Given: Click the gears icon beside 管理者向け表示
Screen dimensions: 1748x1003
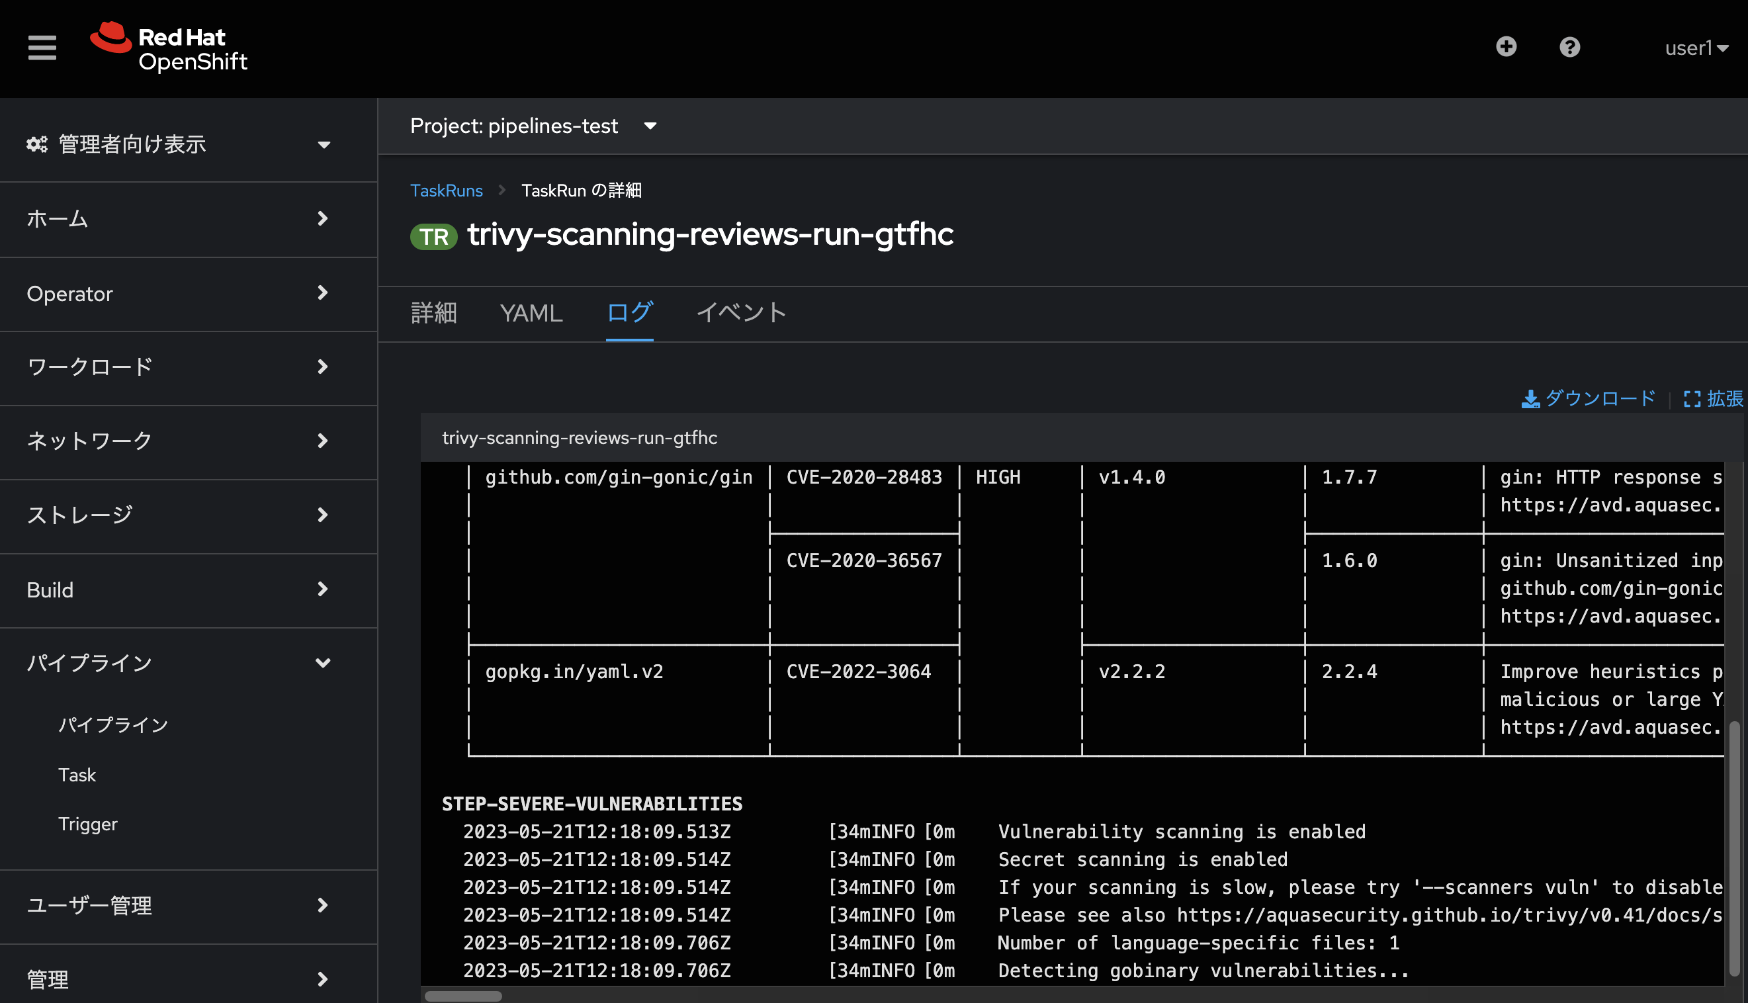Looking at the screenshot, I should [37, 144].
